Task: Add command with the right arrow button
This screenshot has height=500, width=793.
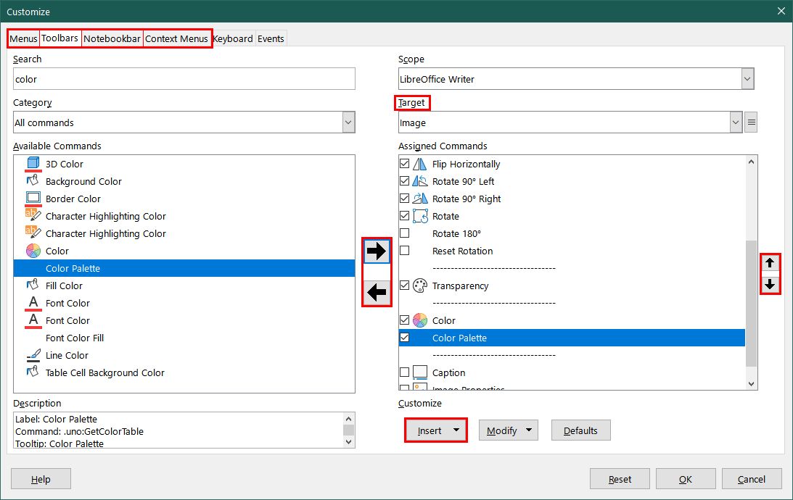Action: click(377, 251)
